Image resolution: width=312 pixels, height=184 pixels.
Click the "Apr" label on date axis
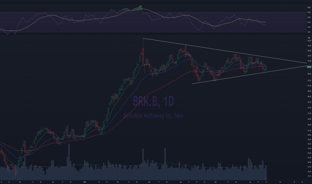(x=181, y=182)
